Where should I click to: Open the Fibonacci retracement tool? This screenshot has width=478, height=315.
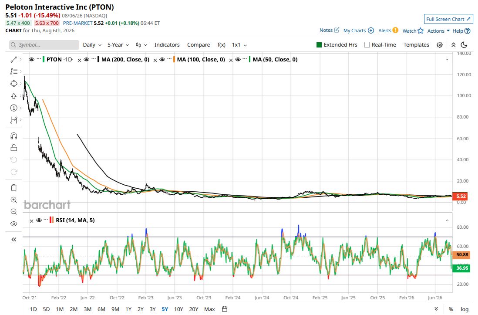pos(14,71)
